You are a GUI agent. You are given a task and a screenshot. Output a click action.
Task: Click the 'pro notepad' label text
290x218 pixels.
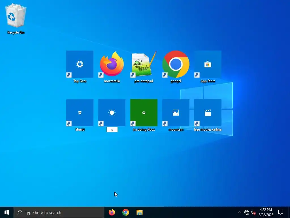144,81
